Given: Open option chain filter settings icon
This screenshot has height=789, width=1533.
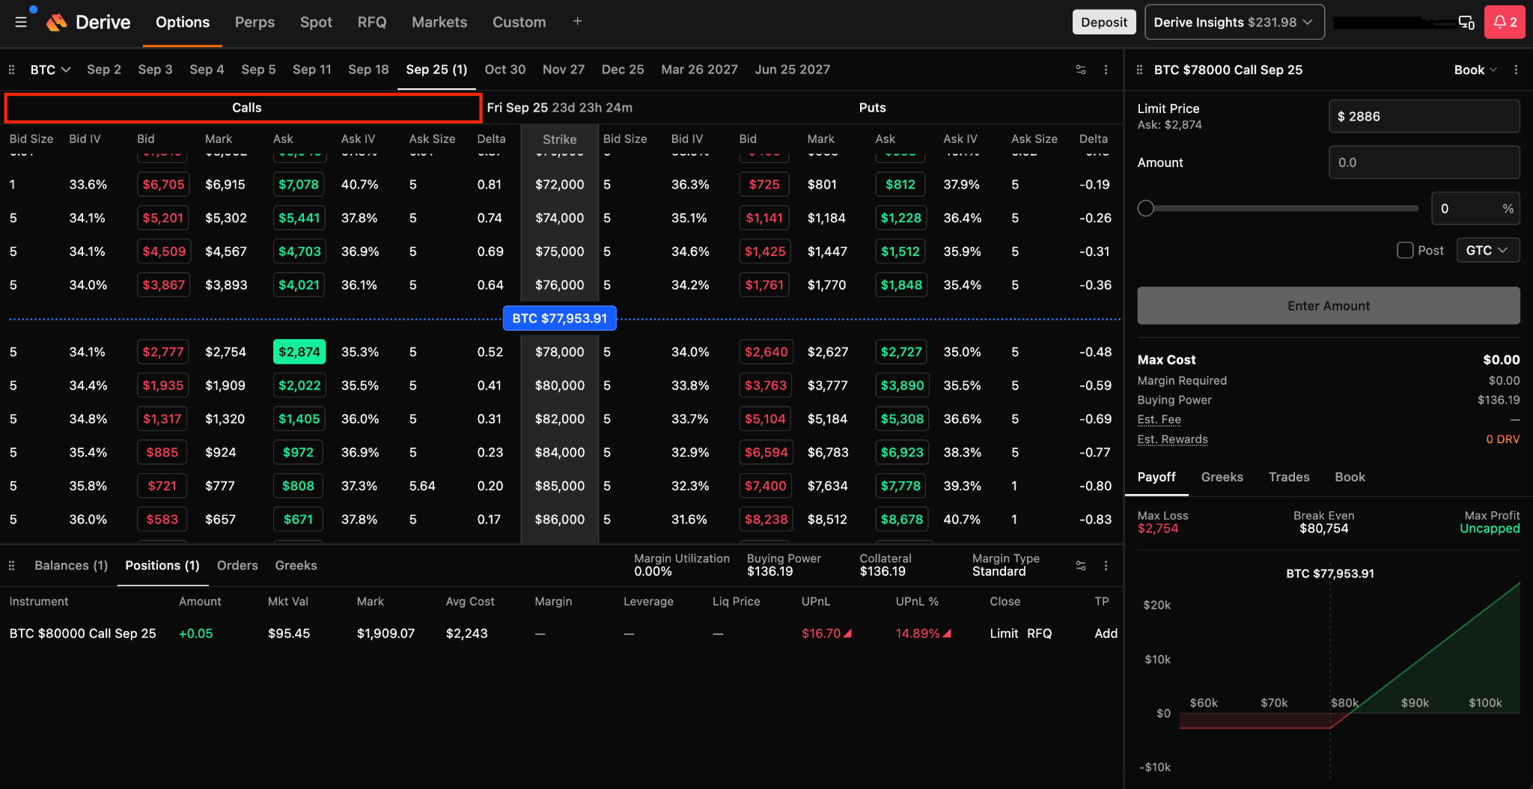Looking at the screenshot, I should click(1081, 70).
